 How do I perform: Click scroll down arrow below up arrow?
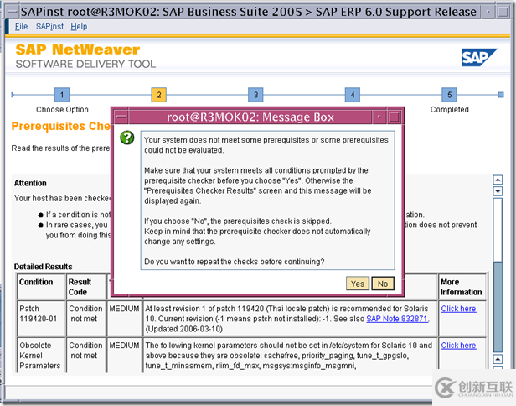point(498,191)
